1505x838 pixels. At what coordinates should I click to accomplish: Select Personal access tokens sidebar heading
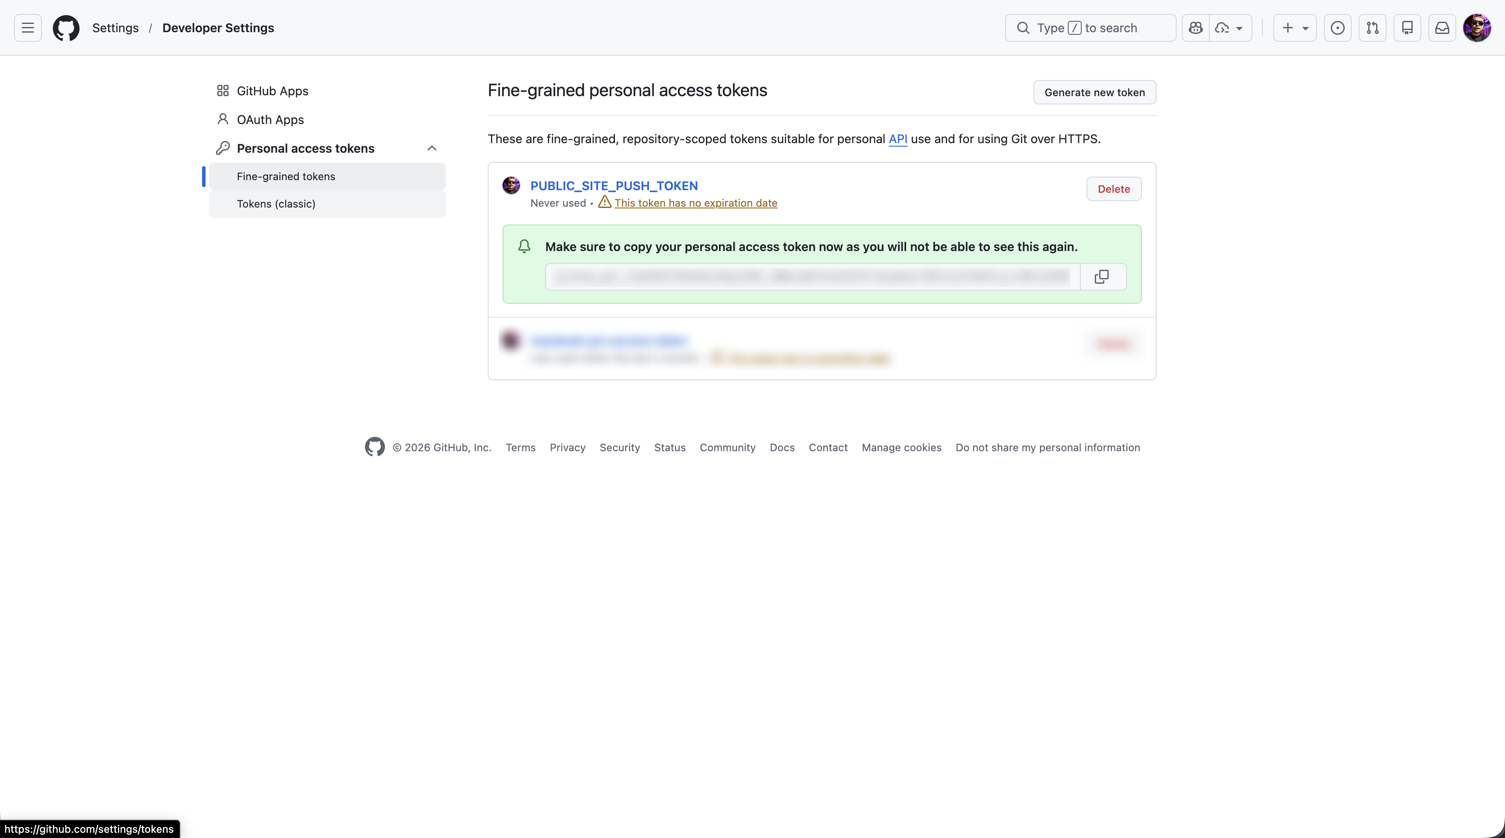[306, 148]
